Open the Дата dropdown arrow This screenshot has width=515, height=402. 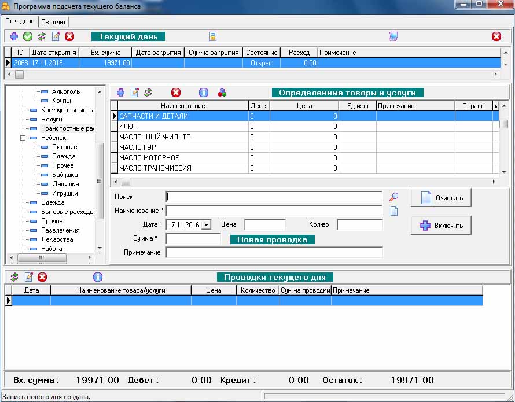(x=206, y=225)
